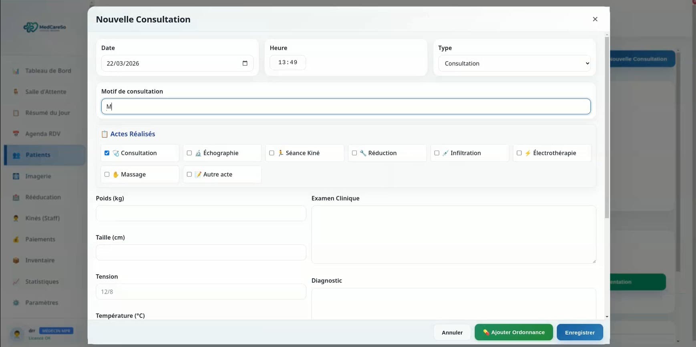The height and width of the screenshot is (347, 696).
Task: Click the scroll-down arrow of dialog scrollbar
Action: tap(607, 317)
